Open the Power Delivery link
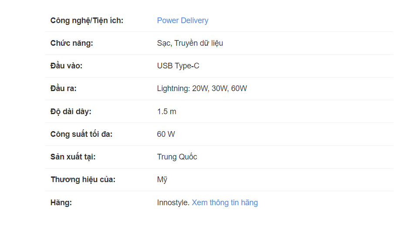Viewport: 395px width, 237px height. pyautogui.click(x=182, y=20)
